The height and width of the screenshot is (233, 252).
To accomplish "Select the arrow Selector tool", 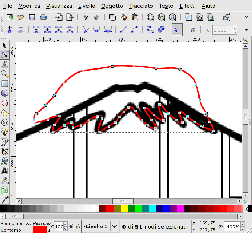I will pos(5,45).
